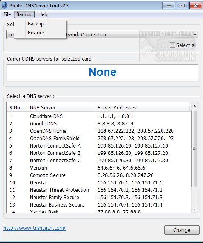Click the address 199.85.126.30, 199.85.127.30
The width and height of the screenshot is (203, 243).
(133, 160)
